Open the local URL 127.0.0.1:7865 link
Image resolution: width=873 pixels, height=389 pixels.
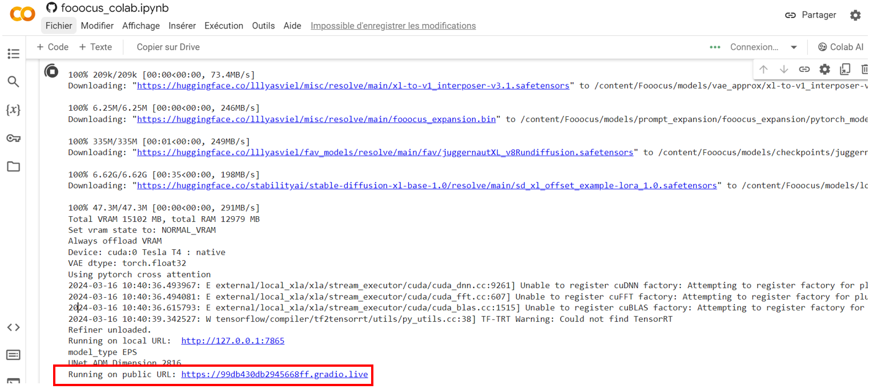(x=232, y=341)
